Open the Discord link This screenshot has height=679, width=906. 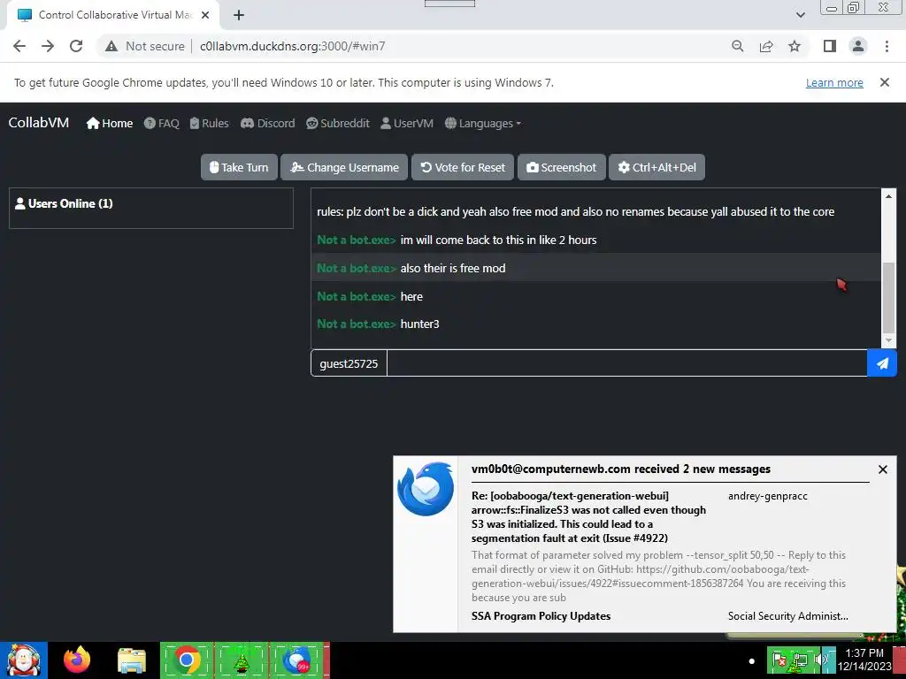click(267, 123)
